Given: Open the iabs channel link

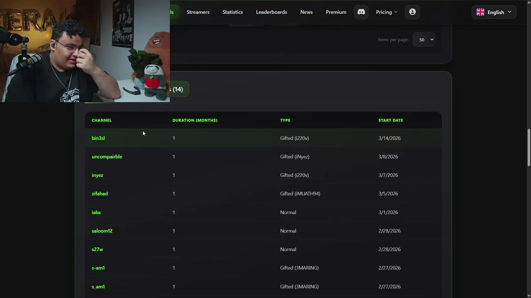Looking at the screenshot, I should [96, 212].
